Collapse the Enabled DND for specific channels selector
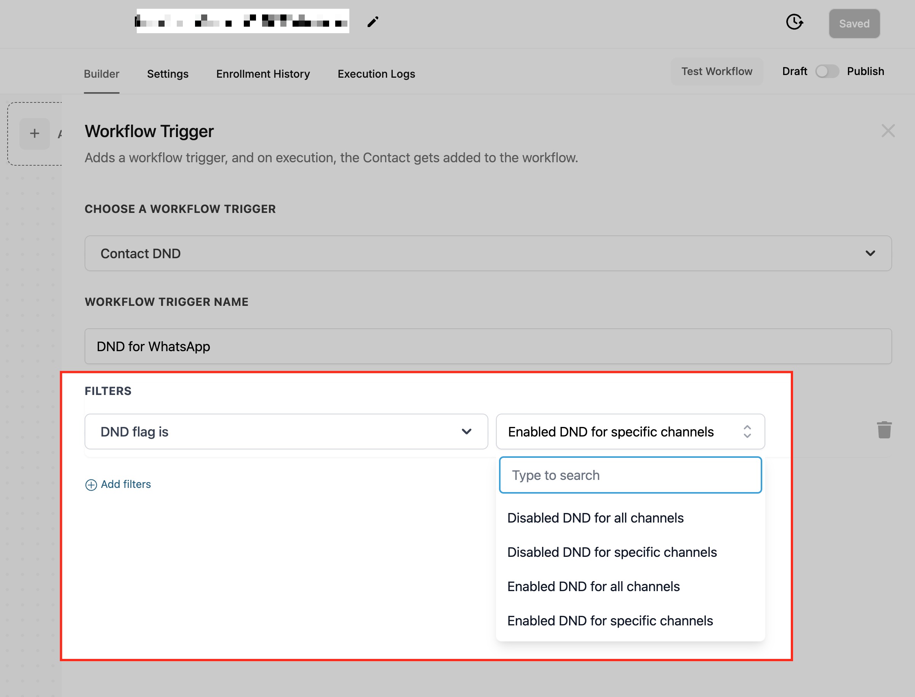This screenshot has width=915, height=697. 630,432
